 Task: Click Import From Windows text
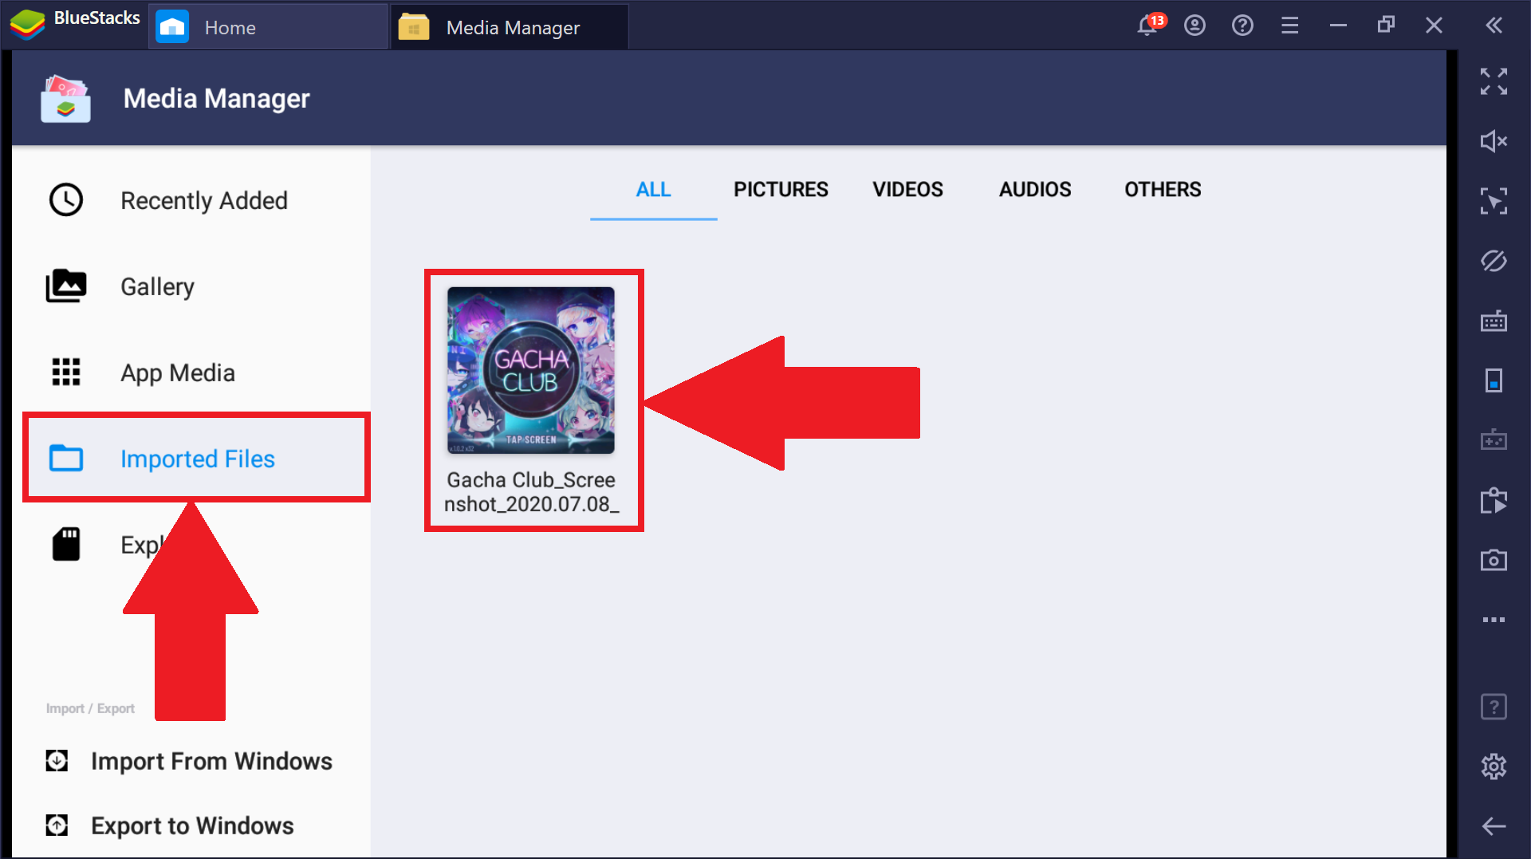coord(211,762)
